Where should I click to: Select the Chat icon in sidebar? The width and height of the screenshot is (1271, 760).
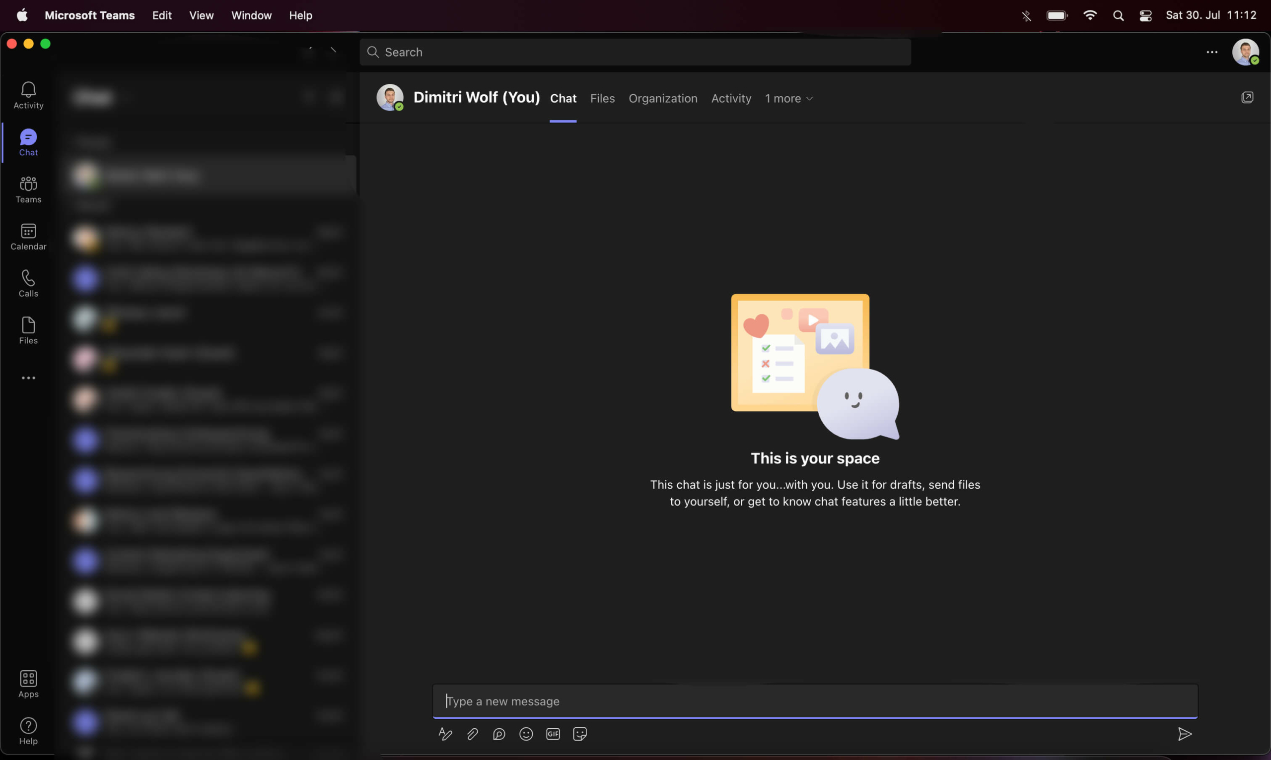click(x=28, y=142)
